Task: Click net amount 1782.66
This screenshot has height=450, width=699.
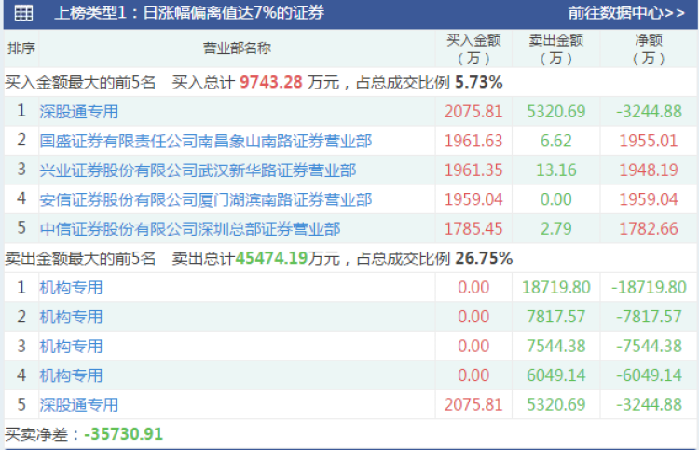Action: pyautogui.click(x=649, y=229)
